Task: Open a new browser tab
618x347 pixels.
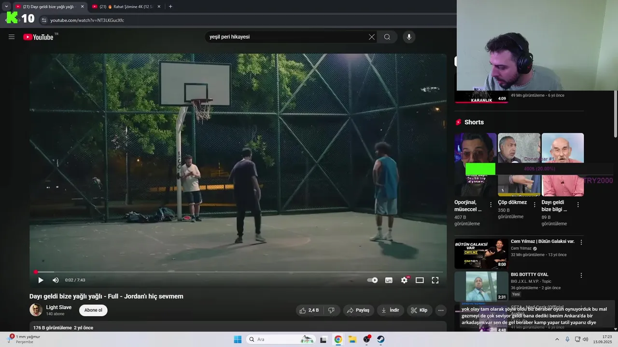Action: click(x=170, y=7)
